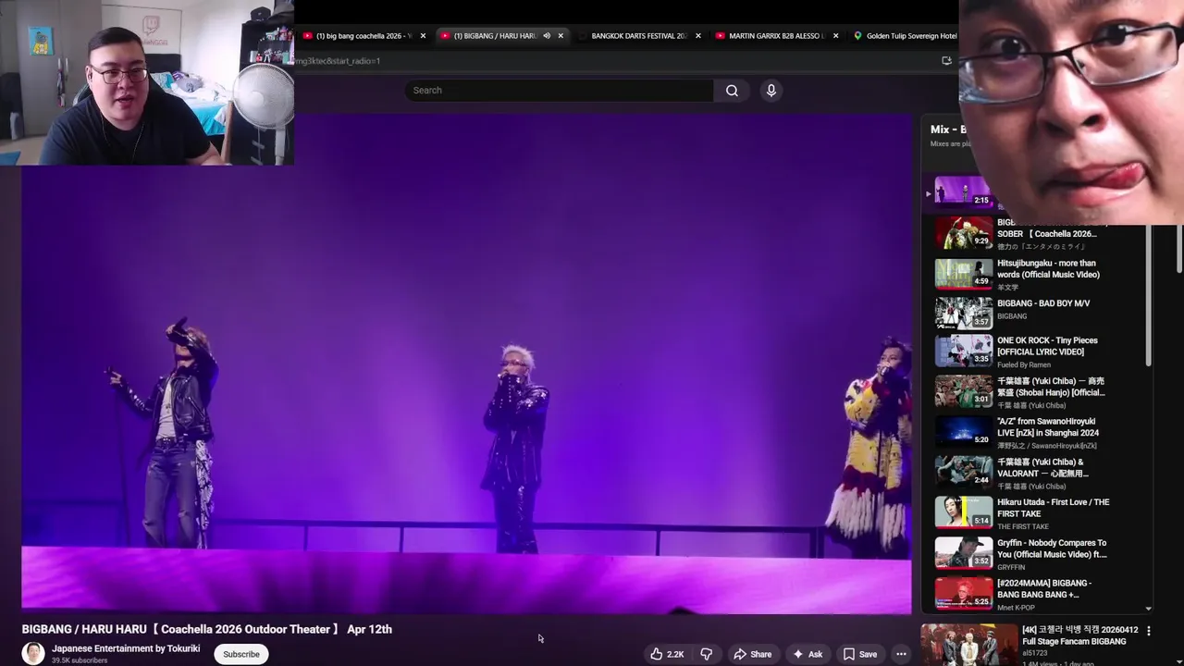
Task: Mute the tab via its speaker icon
Action: (x=547, y=36)
